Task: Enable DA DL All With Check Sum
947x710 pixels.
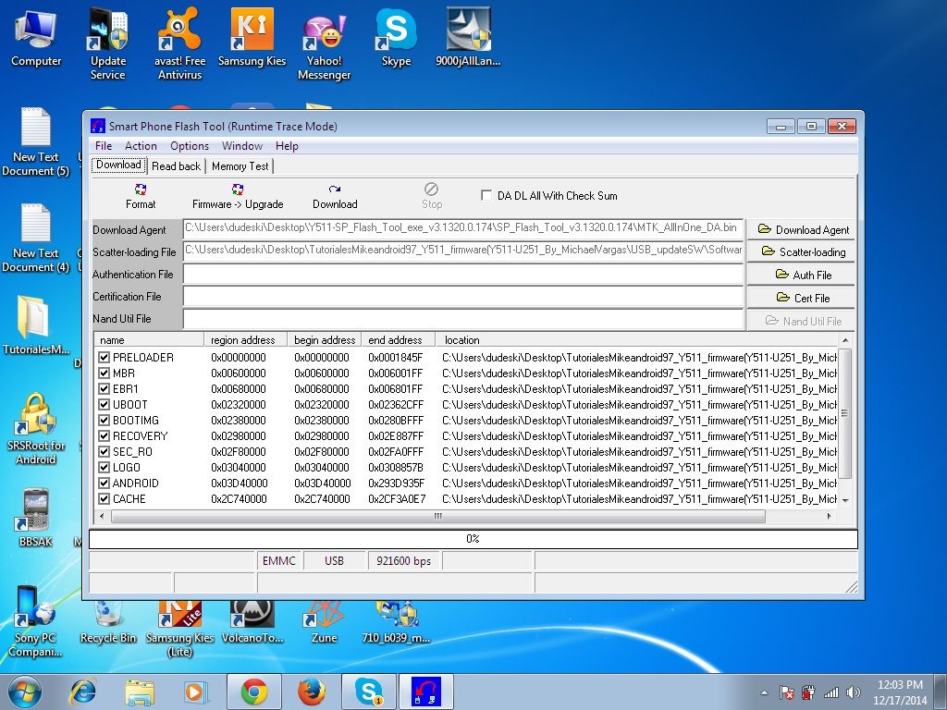Action: point(486,196)
